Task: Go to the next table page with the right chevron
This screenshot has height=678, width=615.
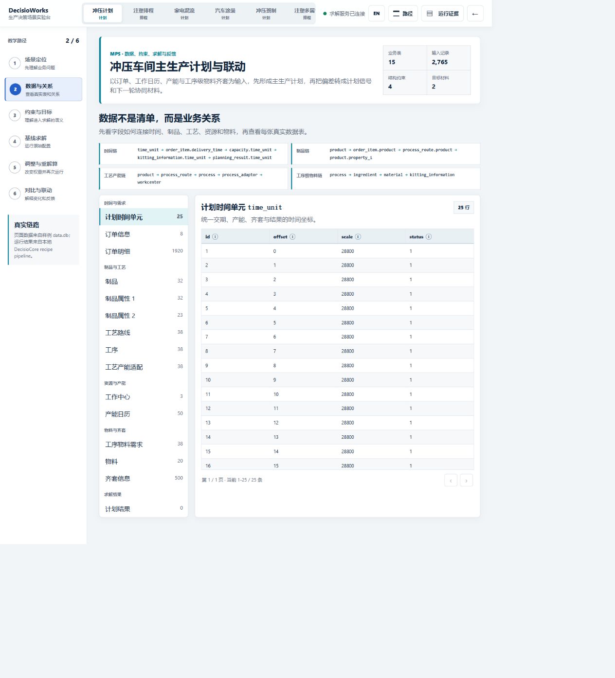Action: pyautogui.click(x=466, y=481)
